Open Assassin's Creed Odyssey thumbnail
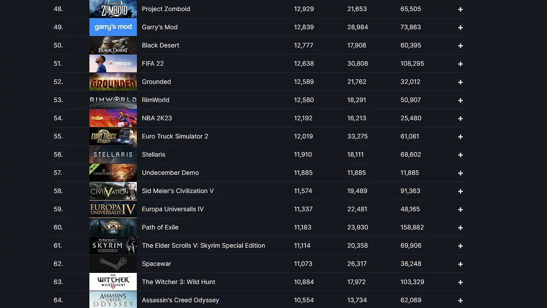Screen dimensions: 547x308 click(x=113, y=300)
